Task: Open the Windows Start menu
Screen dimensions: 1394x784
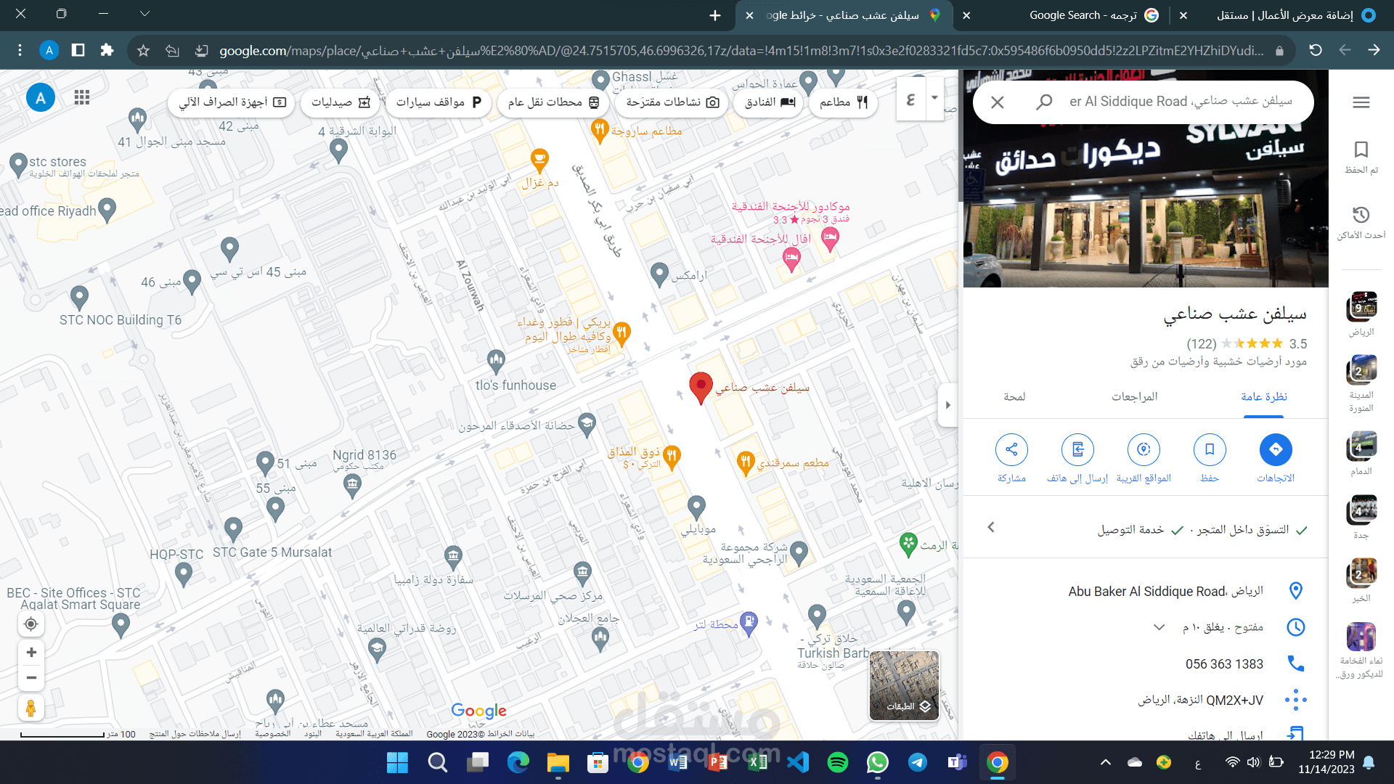Action: 397,762
